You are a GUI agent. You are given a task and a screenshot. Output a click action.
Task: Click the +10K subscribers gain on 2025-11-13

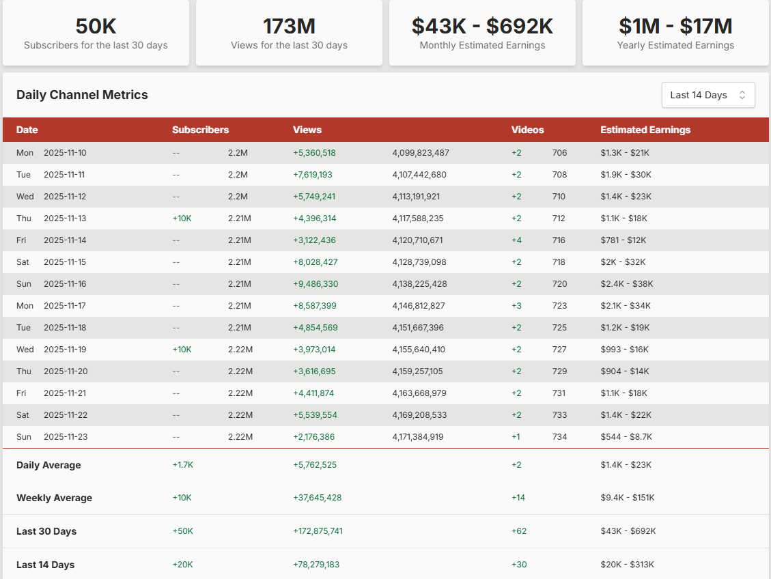click(182, 218)
